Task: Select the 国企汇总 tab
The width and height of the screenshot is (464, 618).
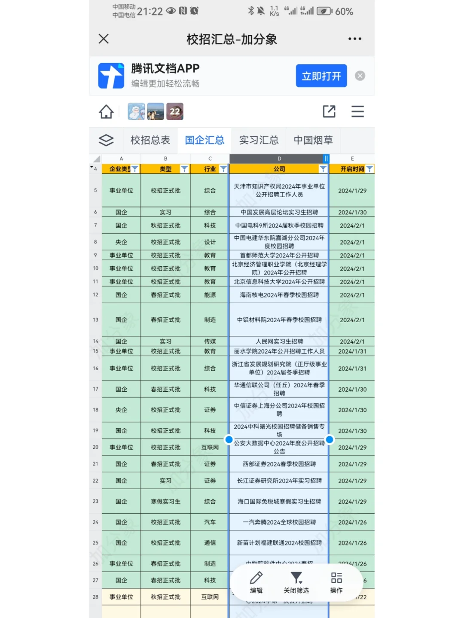Action: (x=205, y=140)
